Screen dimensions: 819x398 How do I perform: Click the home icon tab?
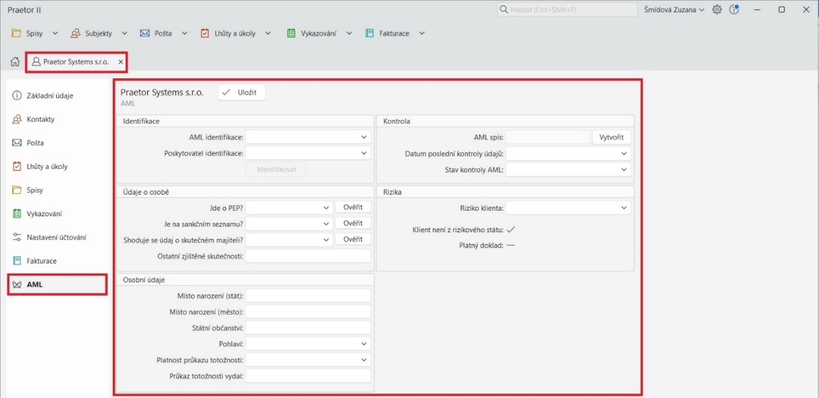point(15,62)
